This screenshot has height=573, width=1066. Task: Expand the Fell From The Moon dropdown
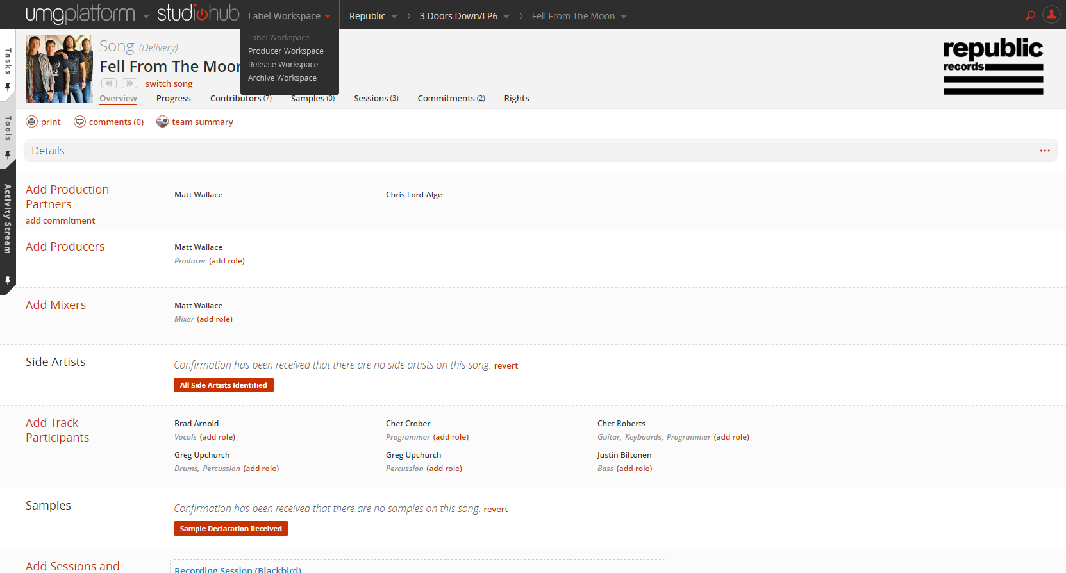coord(624,17)
